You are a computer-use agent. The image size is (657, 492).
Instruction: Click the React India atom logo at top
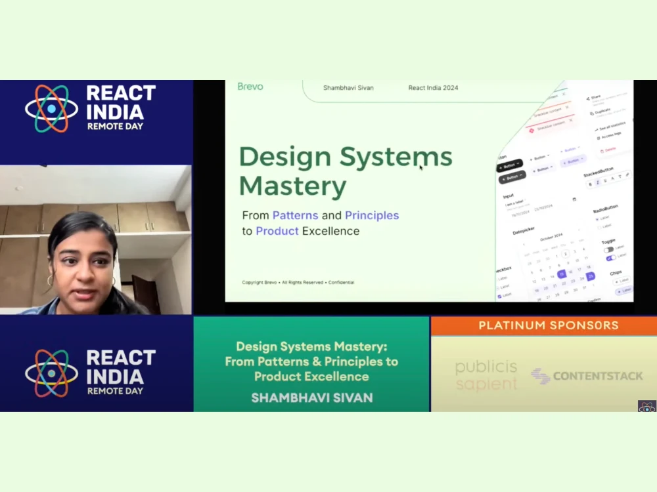click(x=51, y=109)
